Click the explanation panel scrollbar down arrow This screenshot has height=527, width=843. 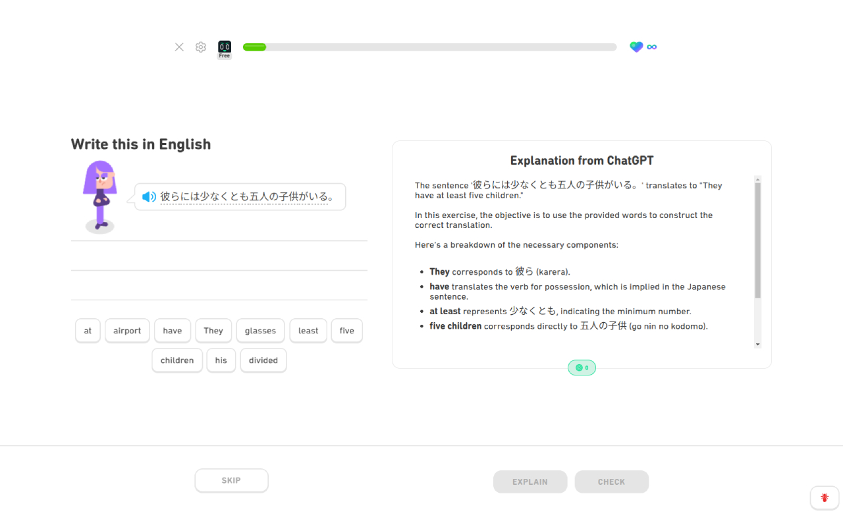758,344
